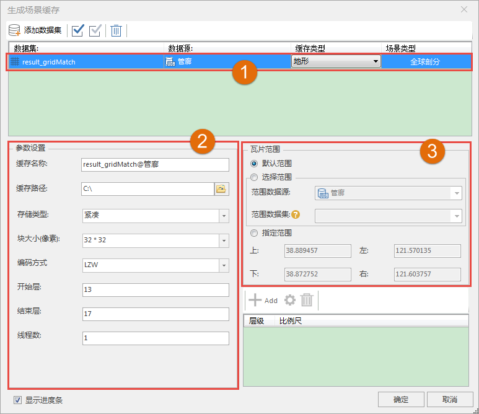
Task: Click the select all checkmark icon
Action: point(77,30)
